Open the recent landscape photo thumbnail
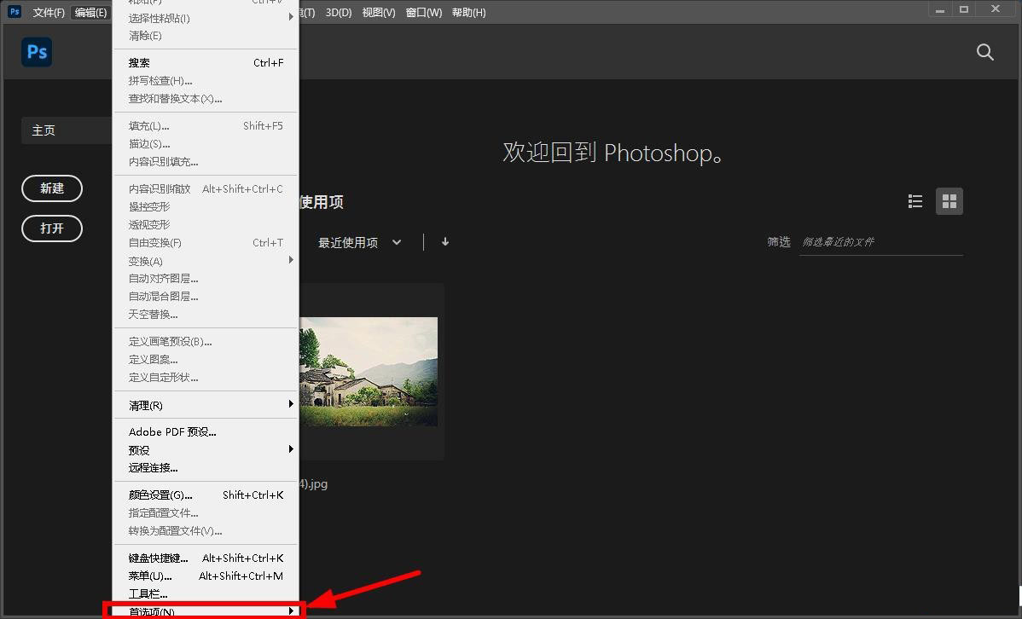 [x=369, y=372]
